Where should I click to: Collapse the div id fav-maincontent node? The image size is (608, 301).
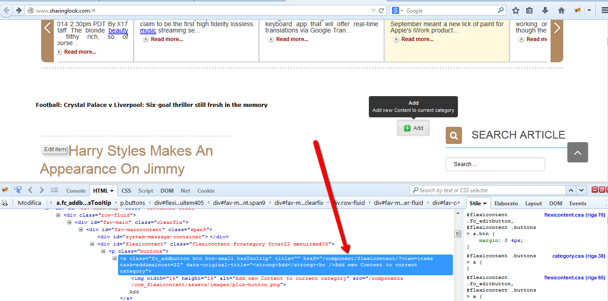(x=81, y=230)
